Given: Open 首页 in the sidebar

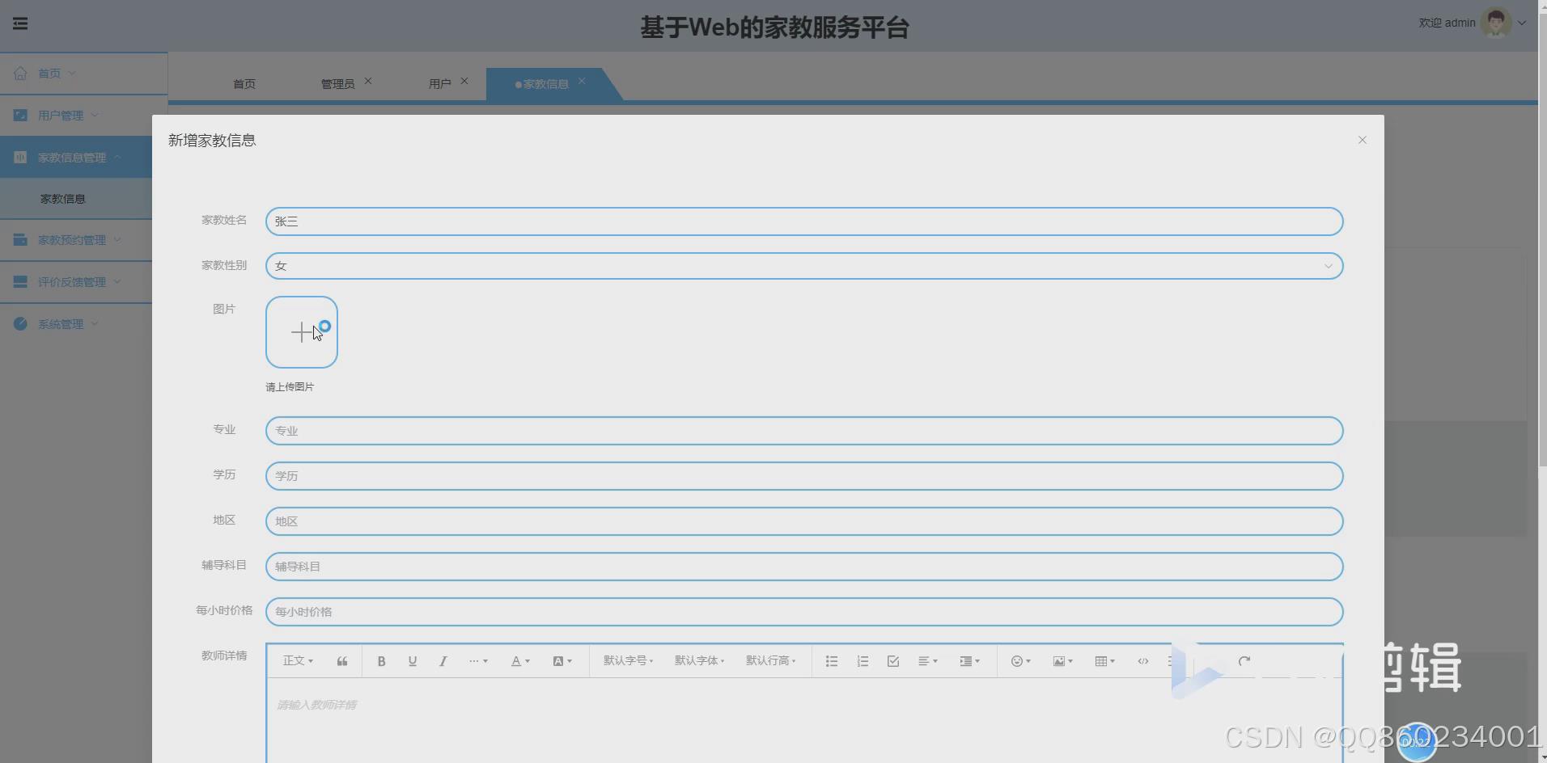Looking at the screenshot, I should pos(83,74).
